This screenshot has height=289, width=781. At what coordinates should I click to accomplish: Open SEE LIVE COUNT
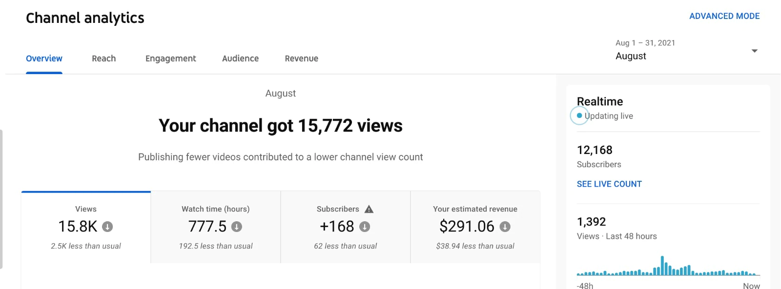609,184
